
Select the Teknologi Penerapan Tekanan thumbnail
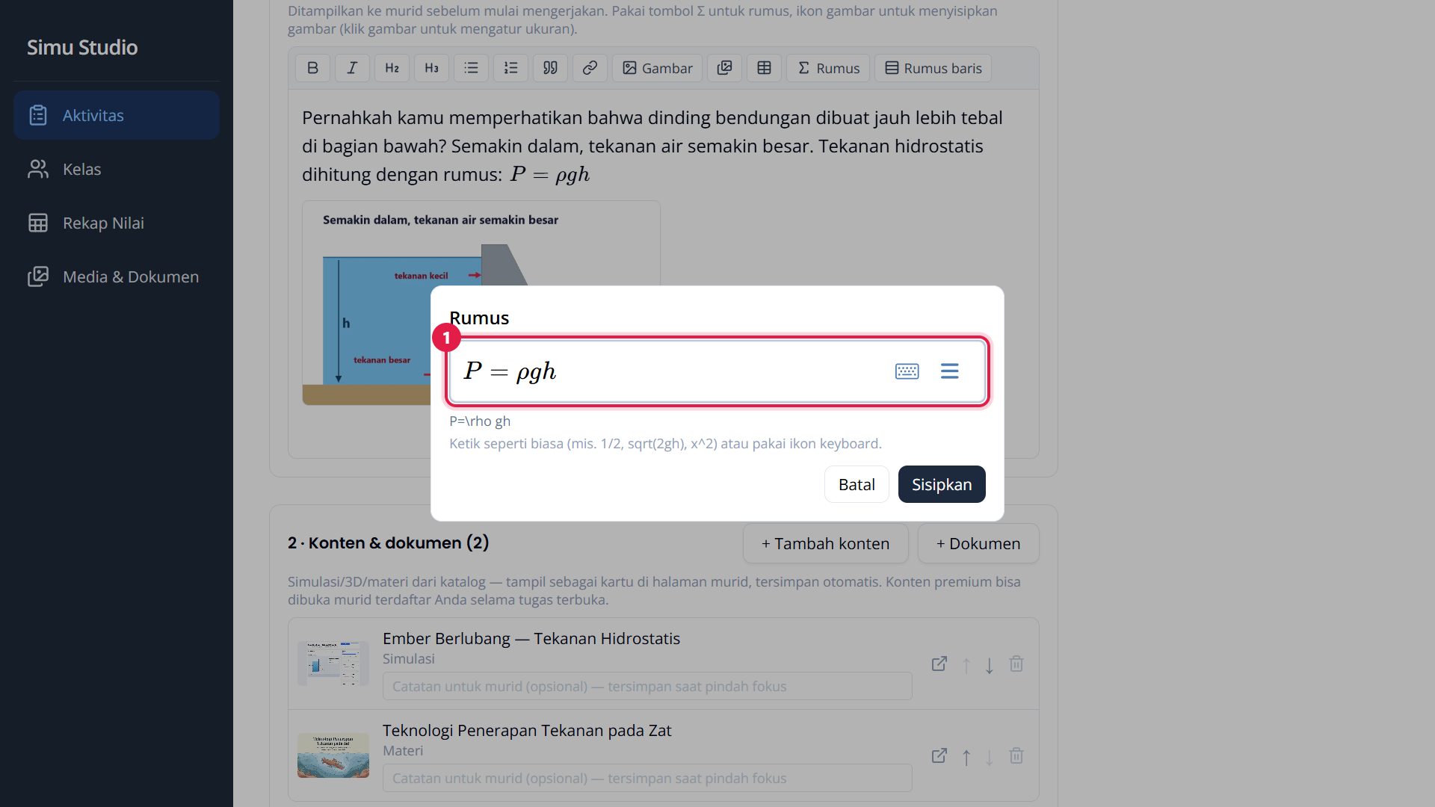pos(333,755)
